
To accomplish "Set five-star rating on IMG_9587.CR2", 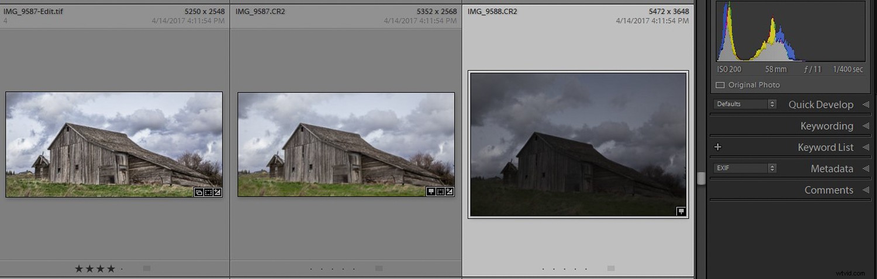I will (x=354, y=269).
